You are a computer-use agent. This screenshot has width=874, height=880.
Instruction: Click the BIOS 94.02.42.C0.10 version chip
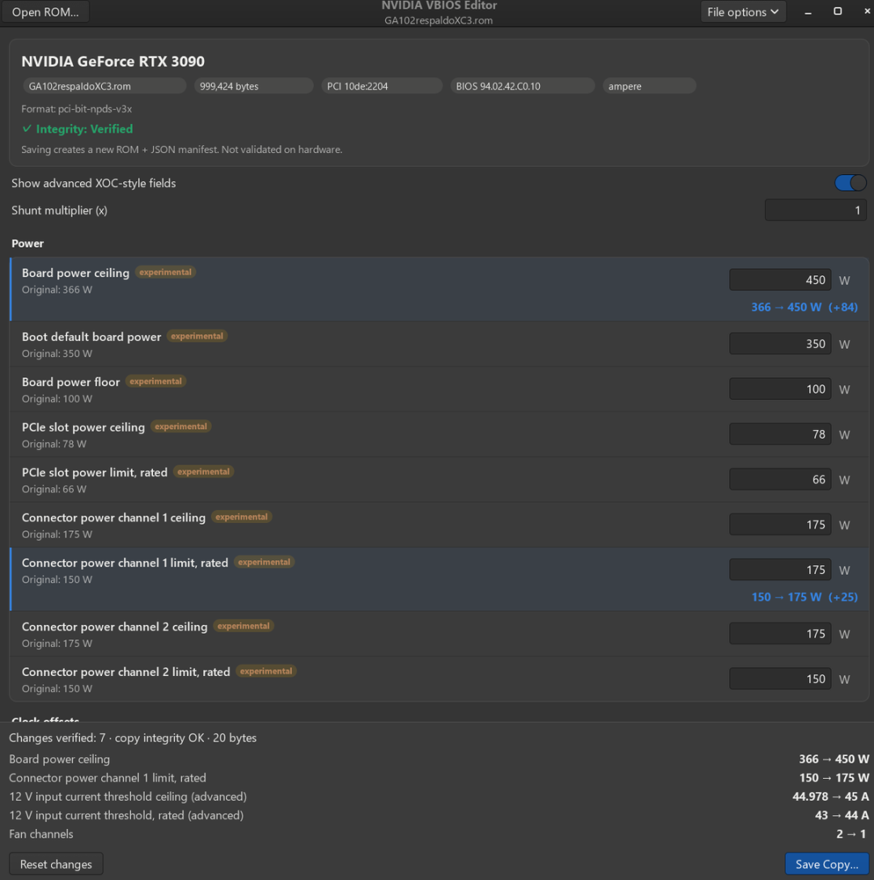click(522, 87)
